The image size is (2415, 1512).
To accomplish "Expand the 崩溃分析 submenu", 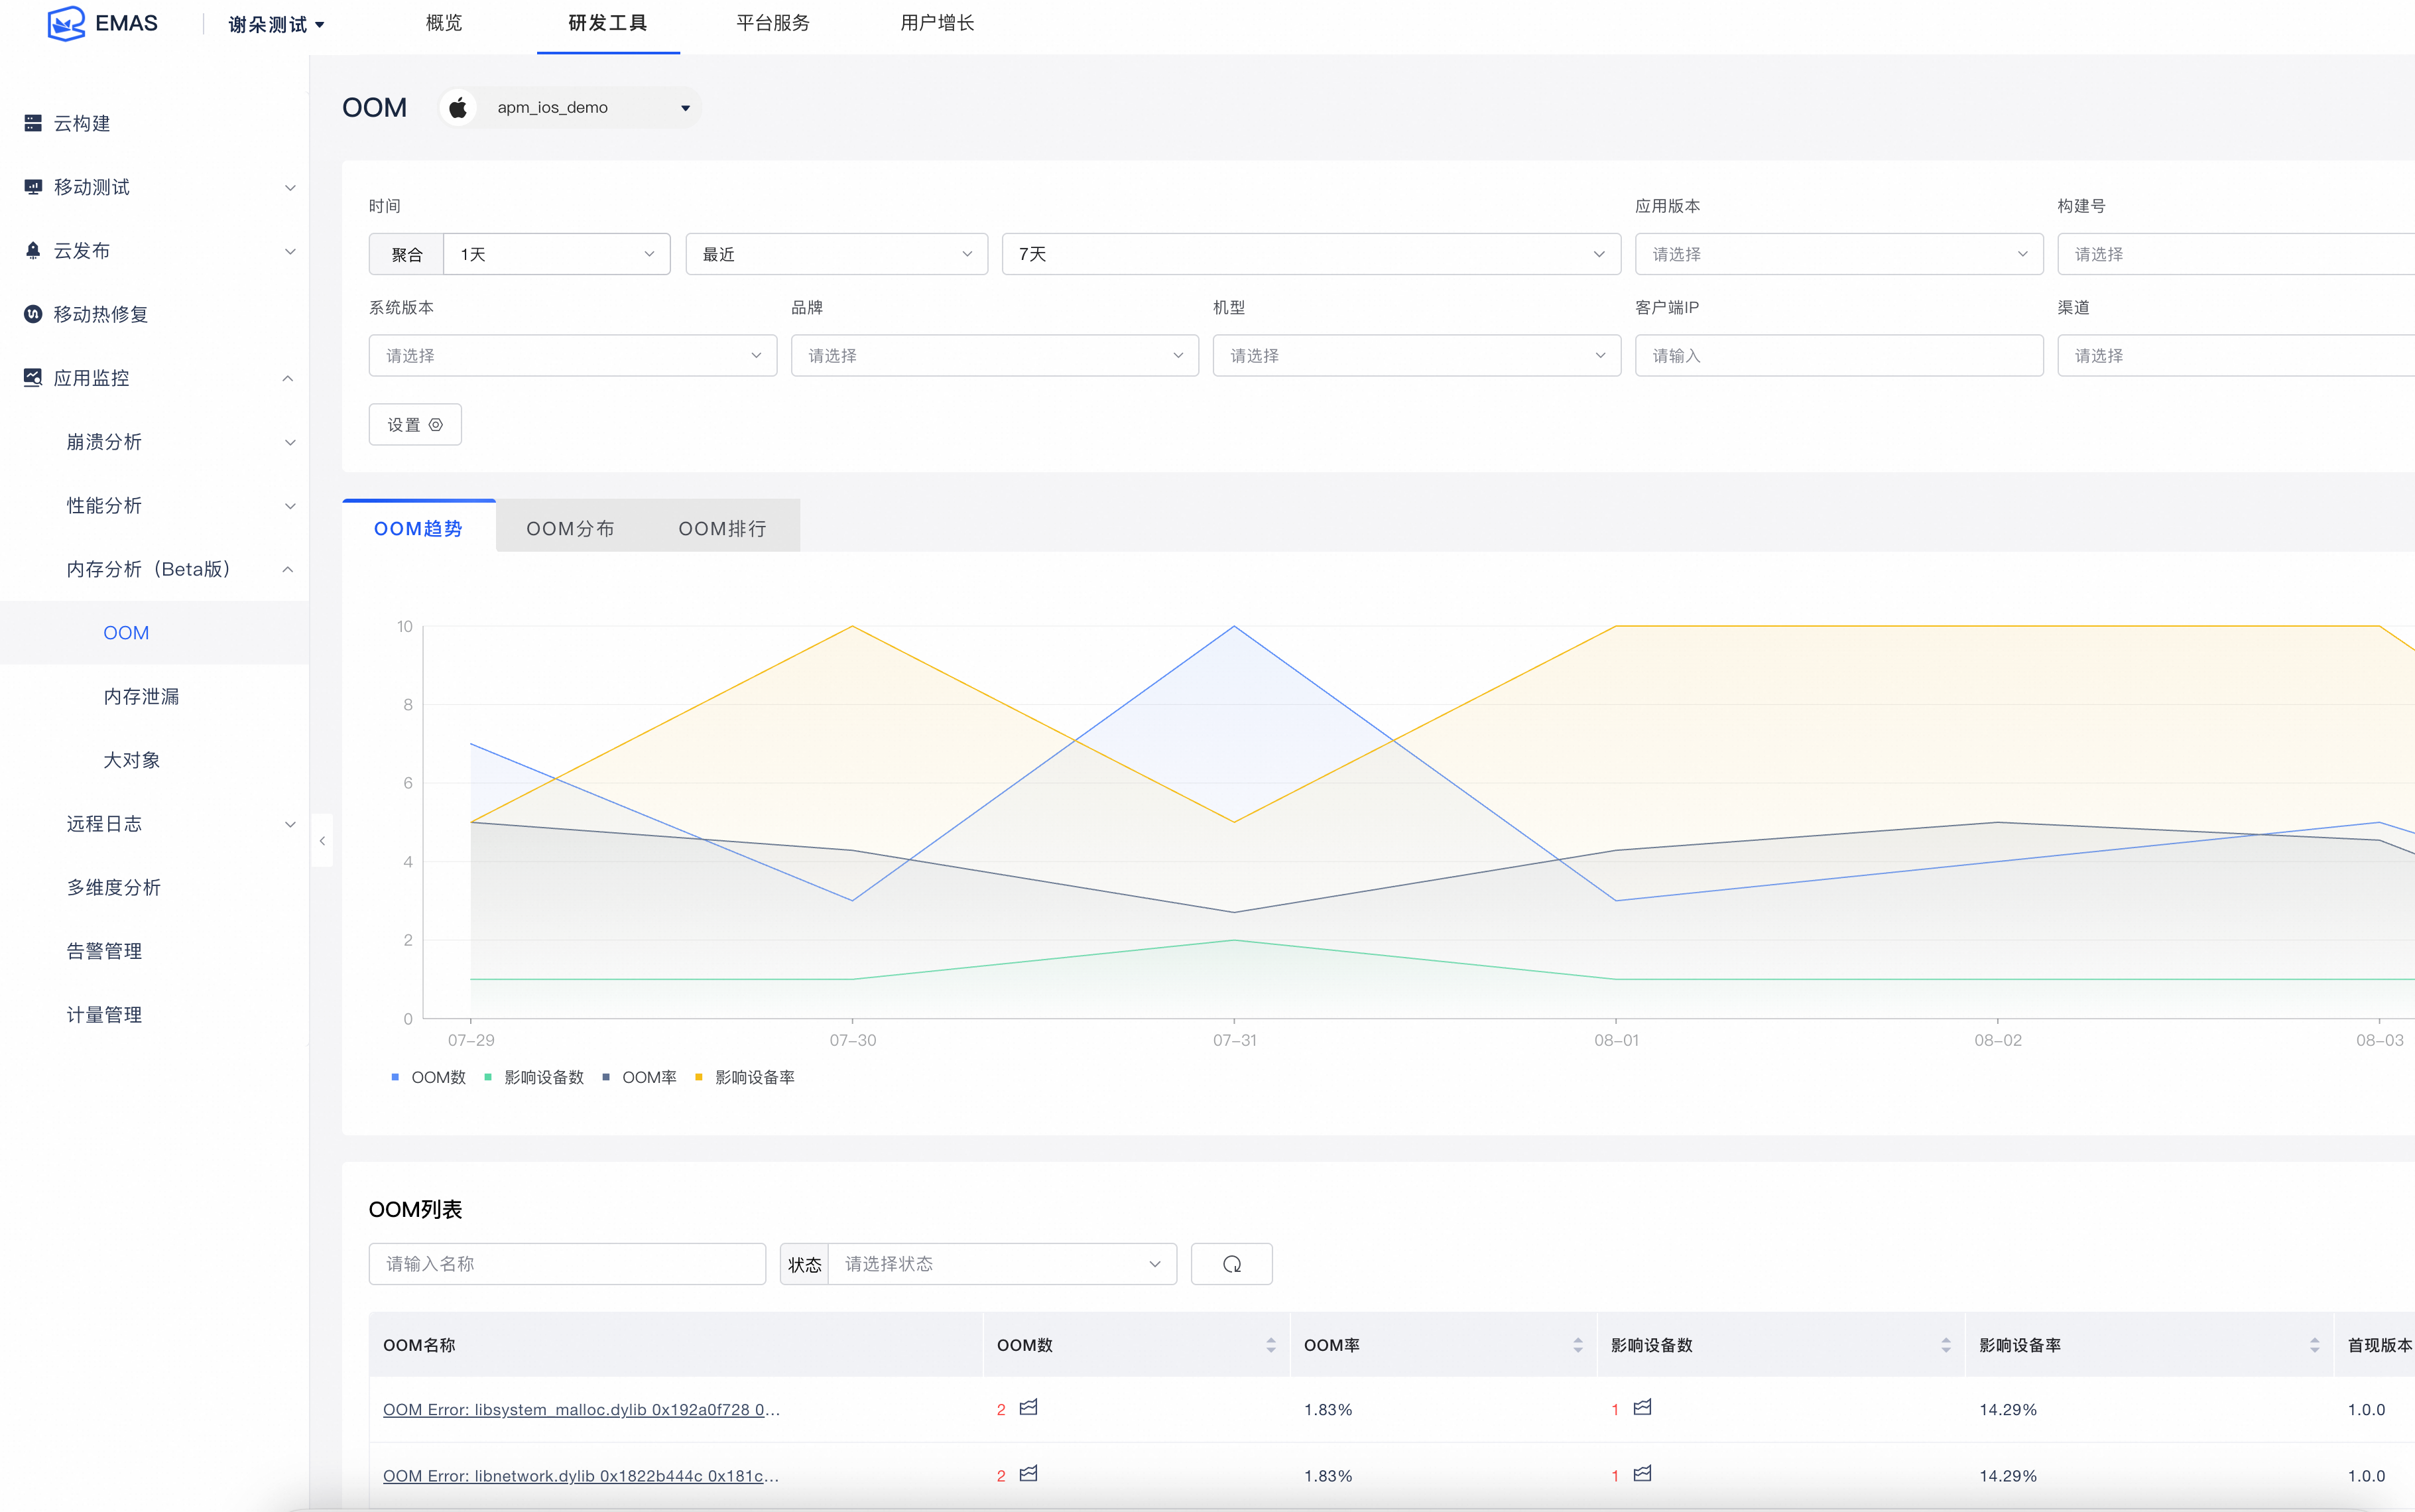I will pos(290,442).
